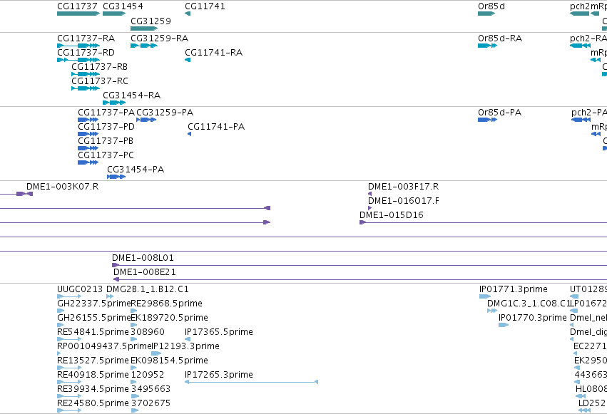Viewport: 607px width, 414px height.
Task: Open the CG11737-RD transcript label
Action: point(86,53)
